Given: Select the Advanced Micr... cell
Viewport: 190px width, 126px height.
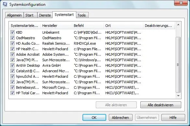Looking at the screenshot, I should [x=56, y=71].
